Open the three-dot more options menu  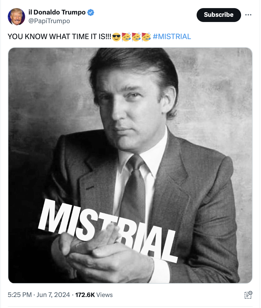pyautogui.click(x=248, y=15)
